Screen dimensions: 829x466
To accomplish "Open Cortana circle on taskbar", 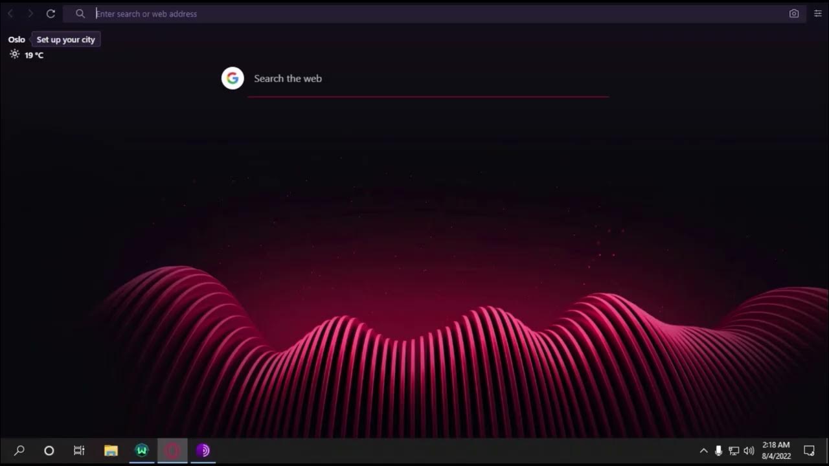I will 49,450.
